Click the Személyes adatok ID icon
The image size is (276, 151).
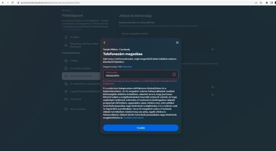point(66,68)
